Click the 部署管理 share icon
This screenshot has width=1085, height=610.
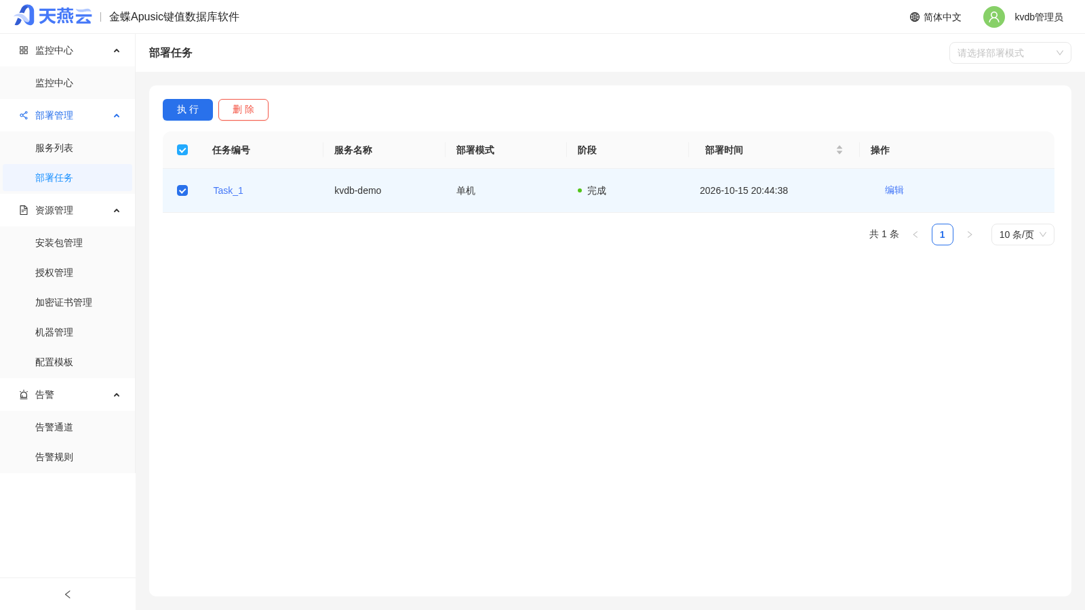24,115
